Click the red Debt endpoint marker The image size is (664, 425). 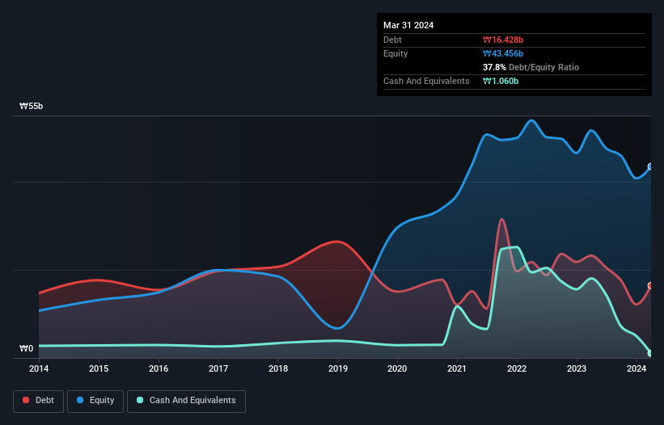tap(650, 286)
